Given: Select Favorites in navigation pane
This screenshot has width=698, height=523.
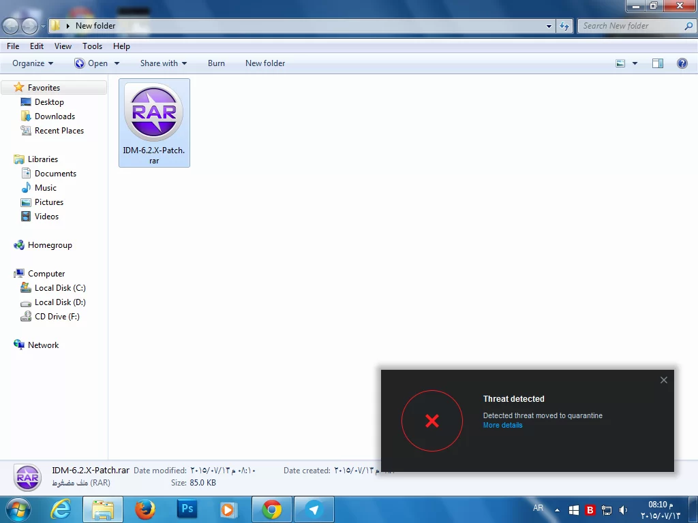Looking at the screenshot, I should [44, 88].
